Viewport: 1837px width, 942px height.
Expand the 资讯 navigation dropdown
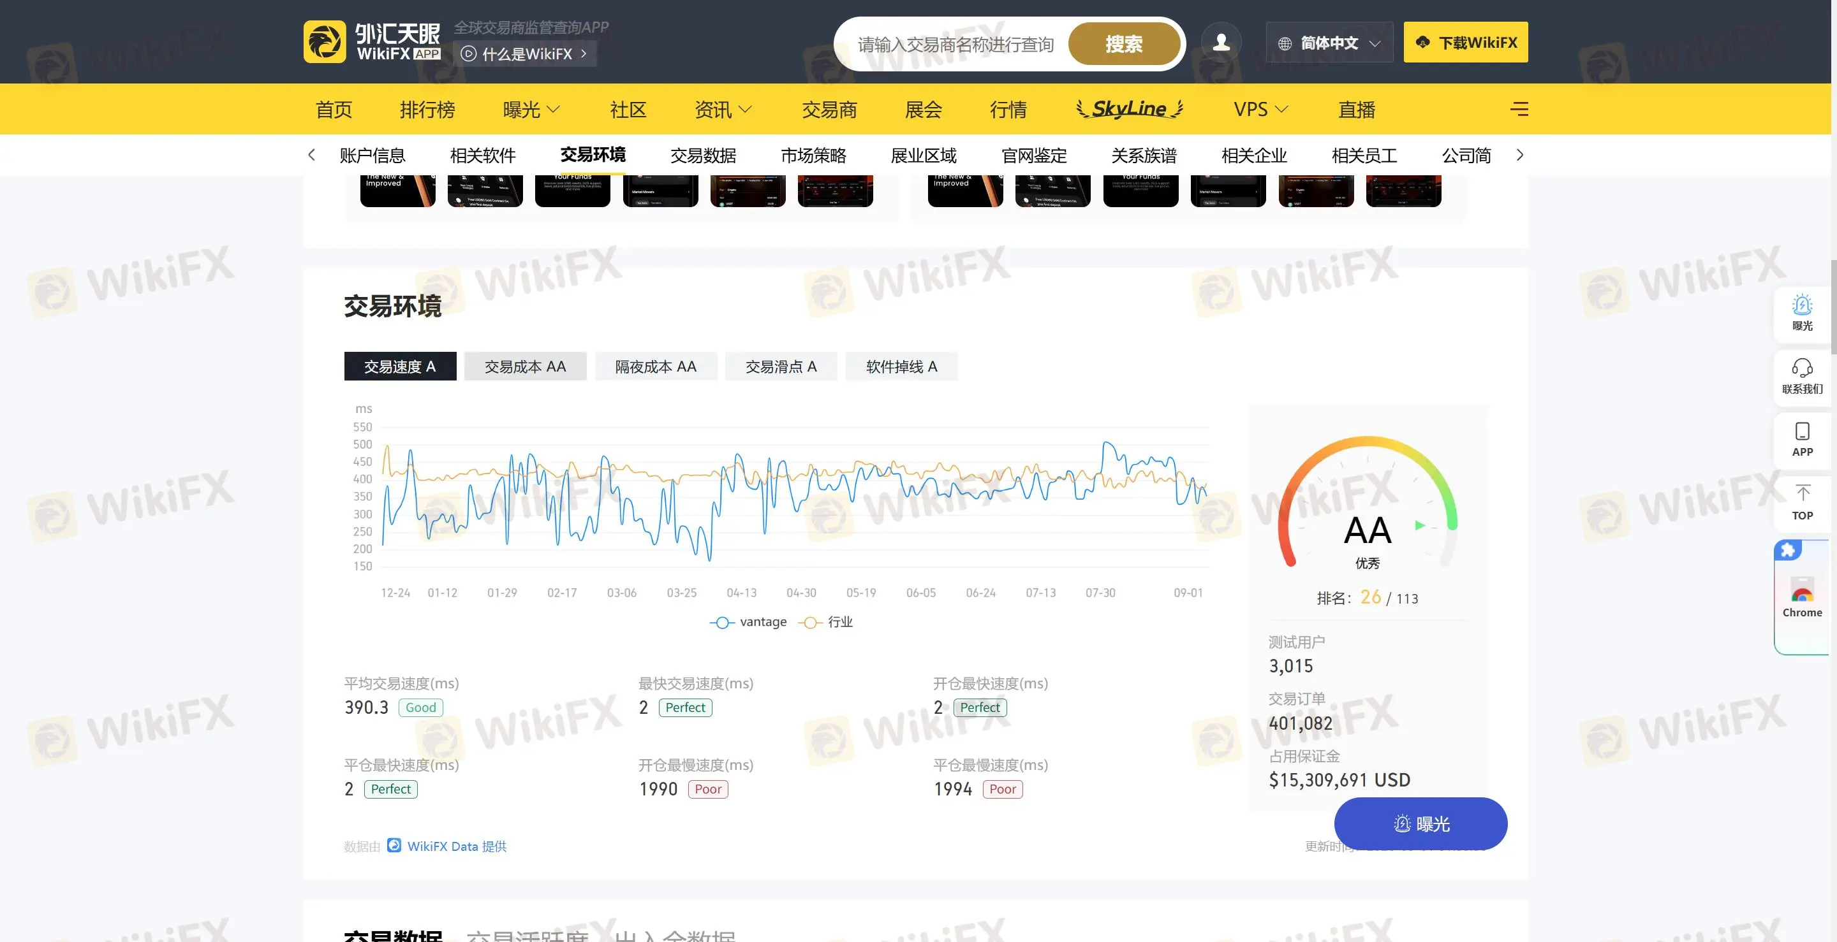click(723, 109)
